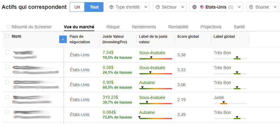Click the pie chart icon in Secteur filter

158,7
